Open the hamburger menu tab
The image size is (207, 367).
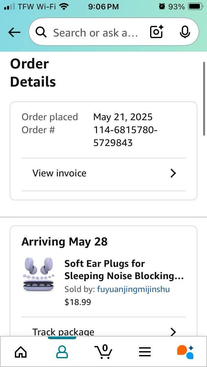[x=145, y=352]
